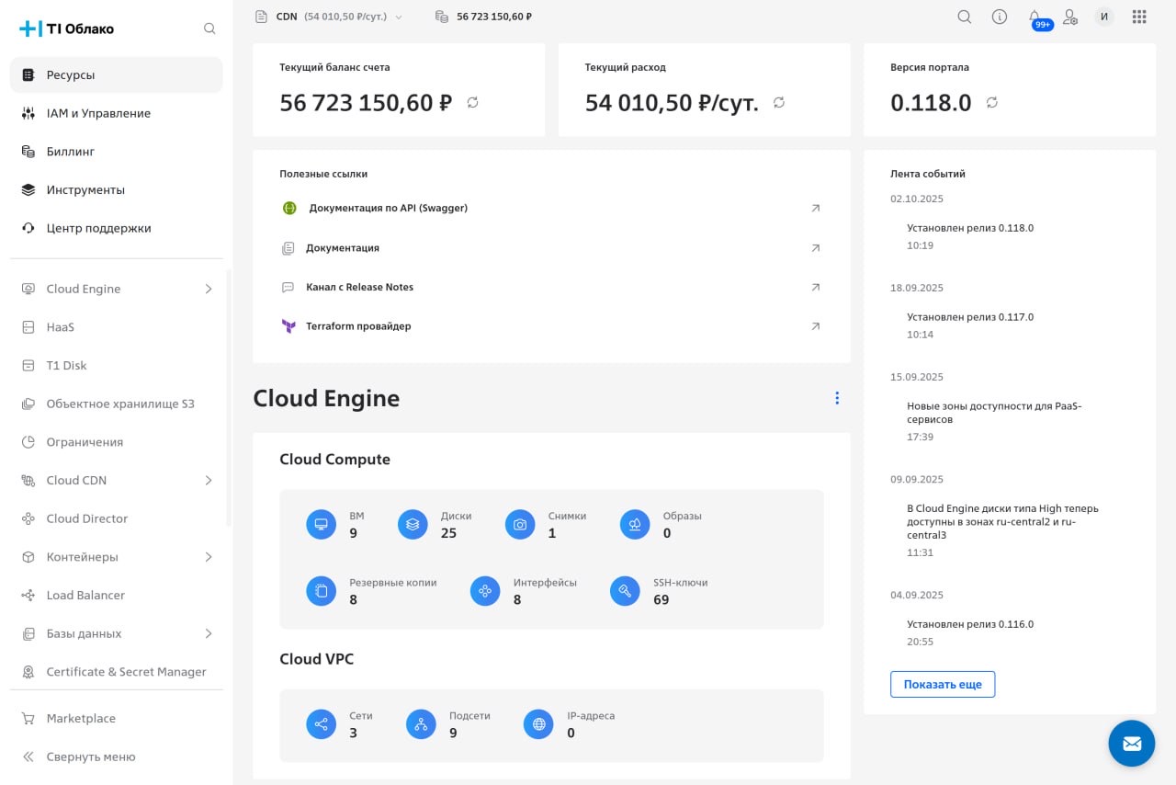Open the Биллинг menu item

(71, 152)
